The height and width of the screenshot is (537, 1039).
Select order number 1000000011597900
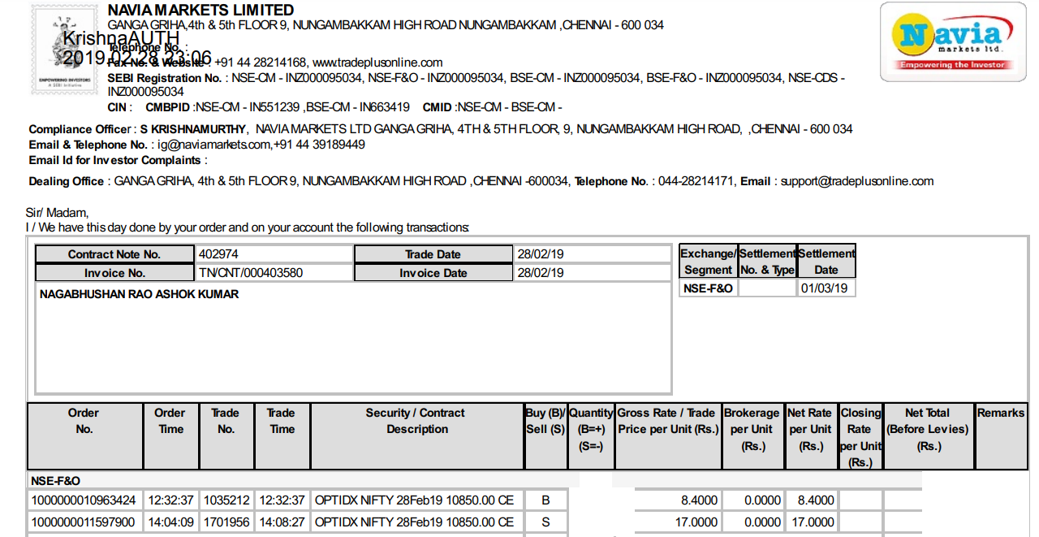click(84, 522)
